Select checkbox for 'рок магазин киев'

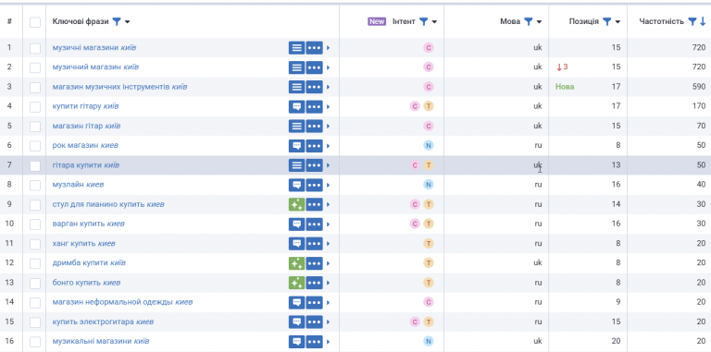click(35, 146)
